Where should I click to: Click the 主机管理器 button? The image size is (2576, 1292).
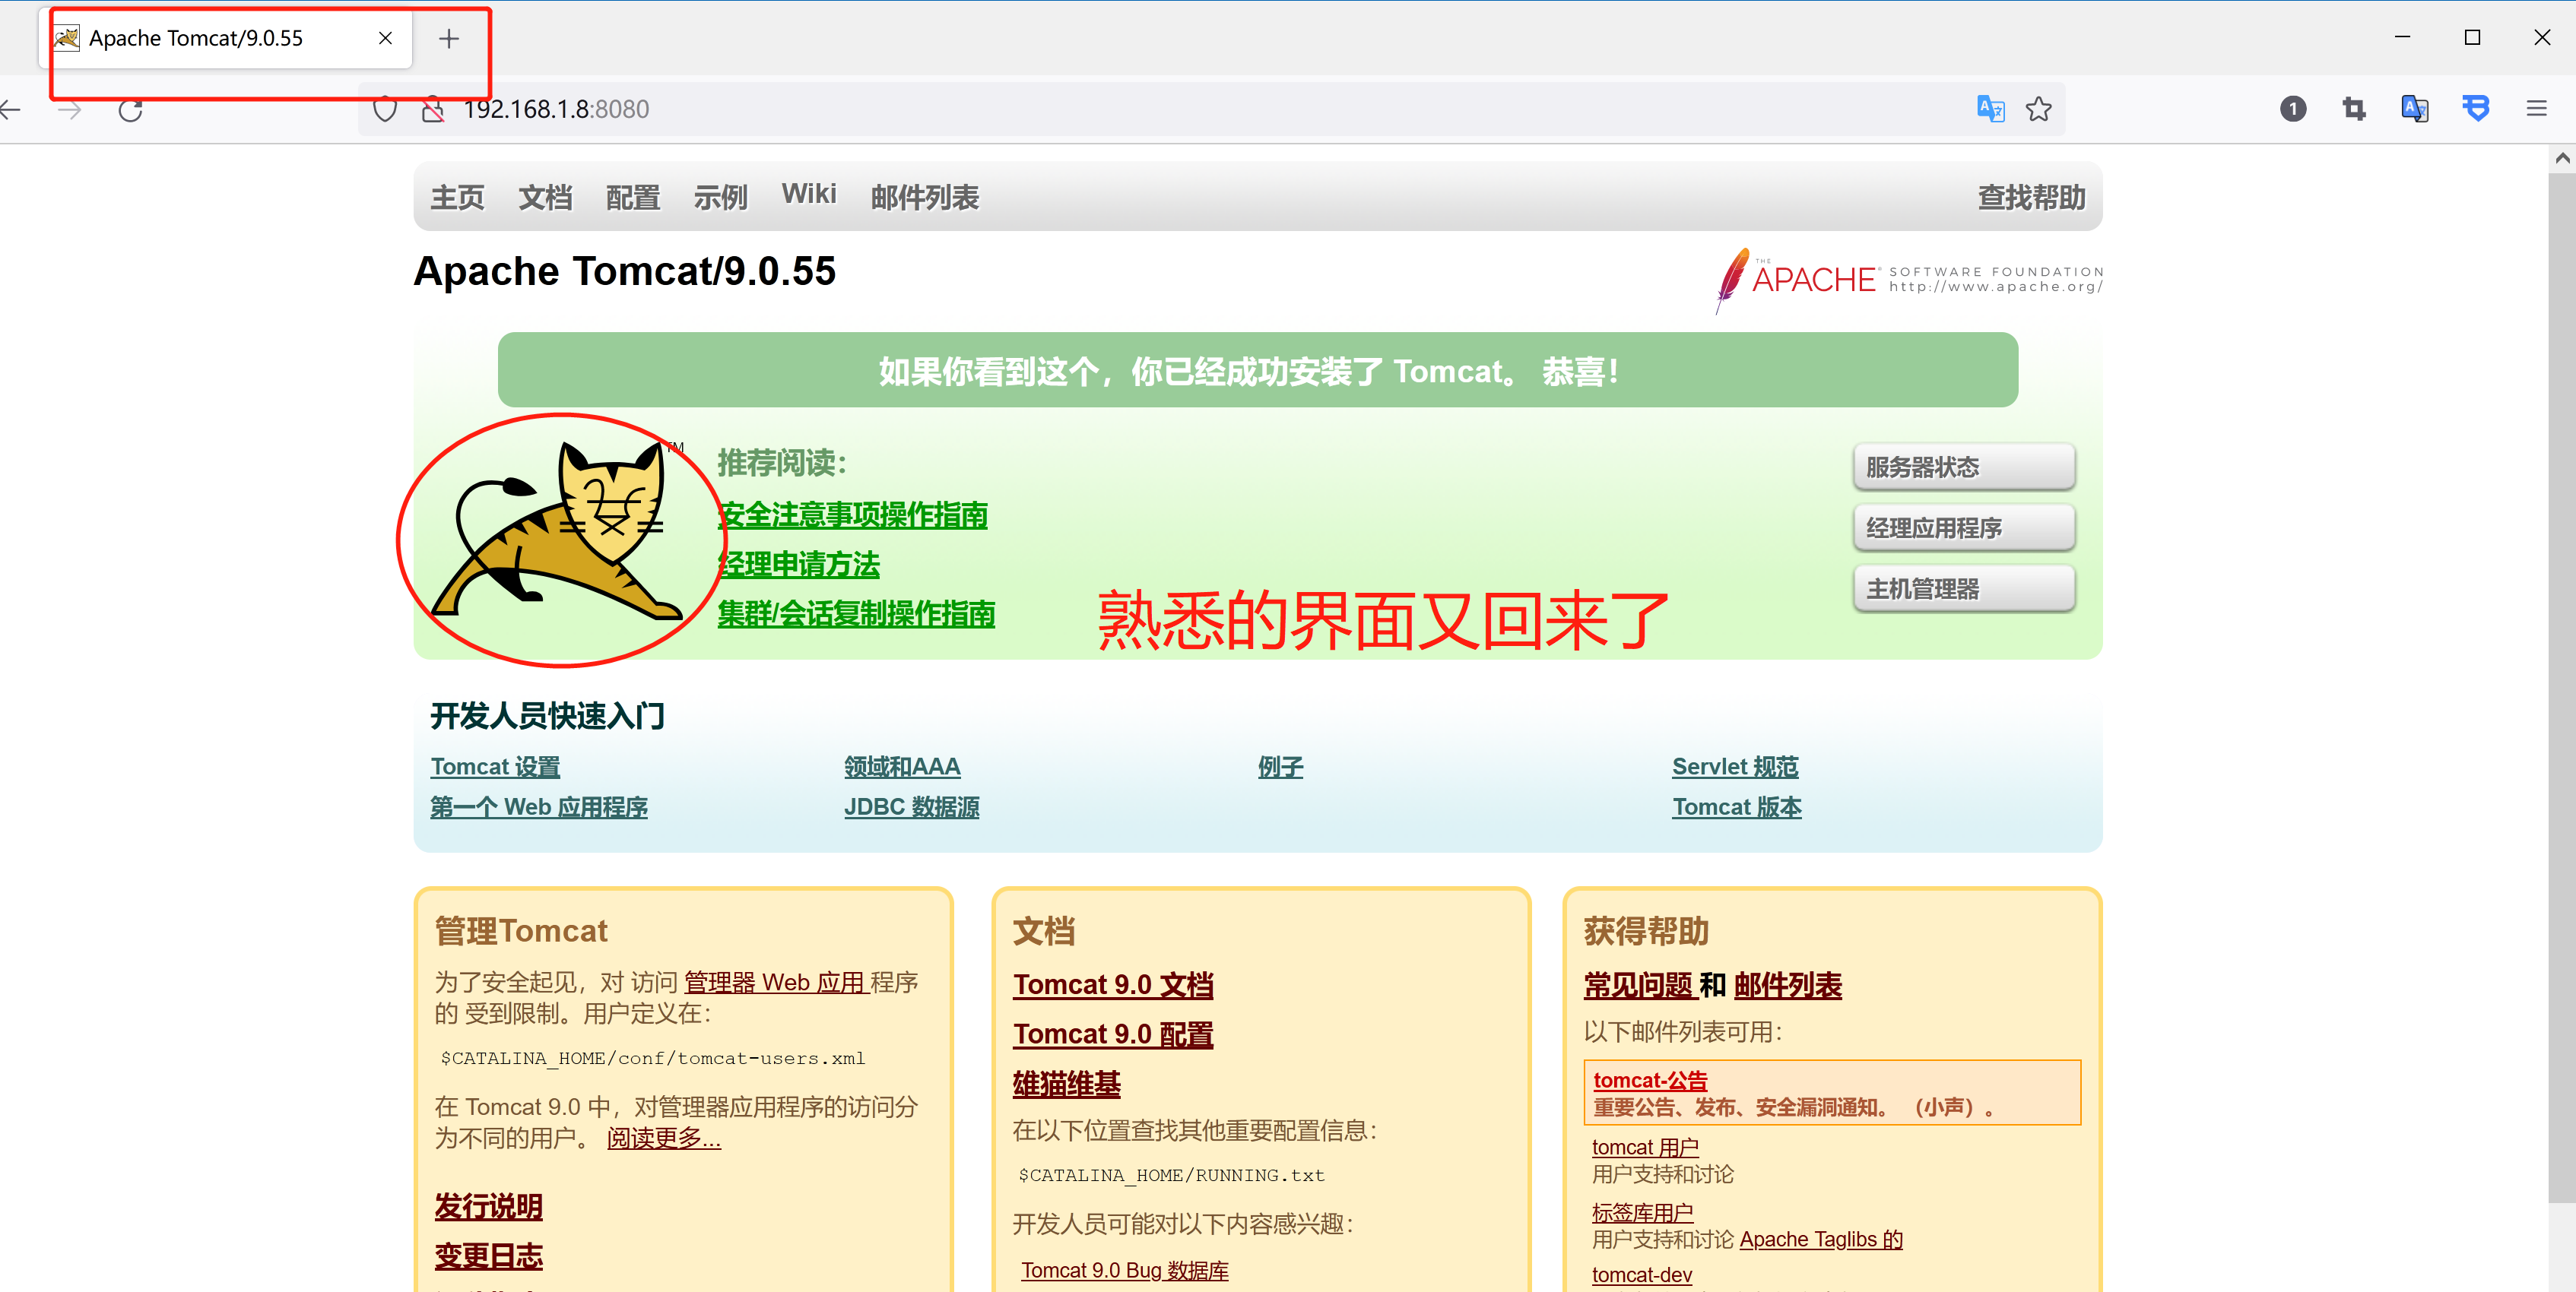[x=1964, y=588]
